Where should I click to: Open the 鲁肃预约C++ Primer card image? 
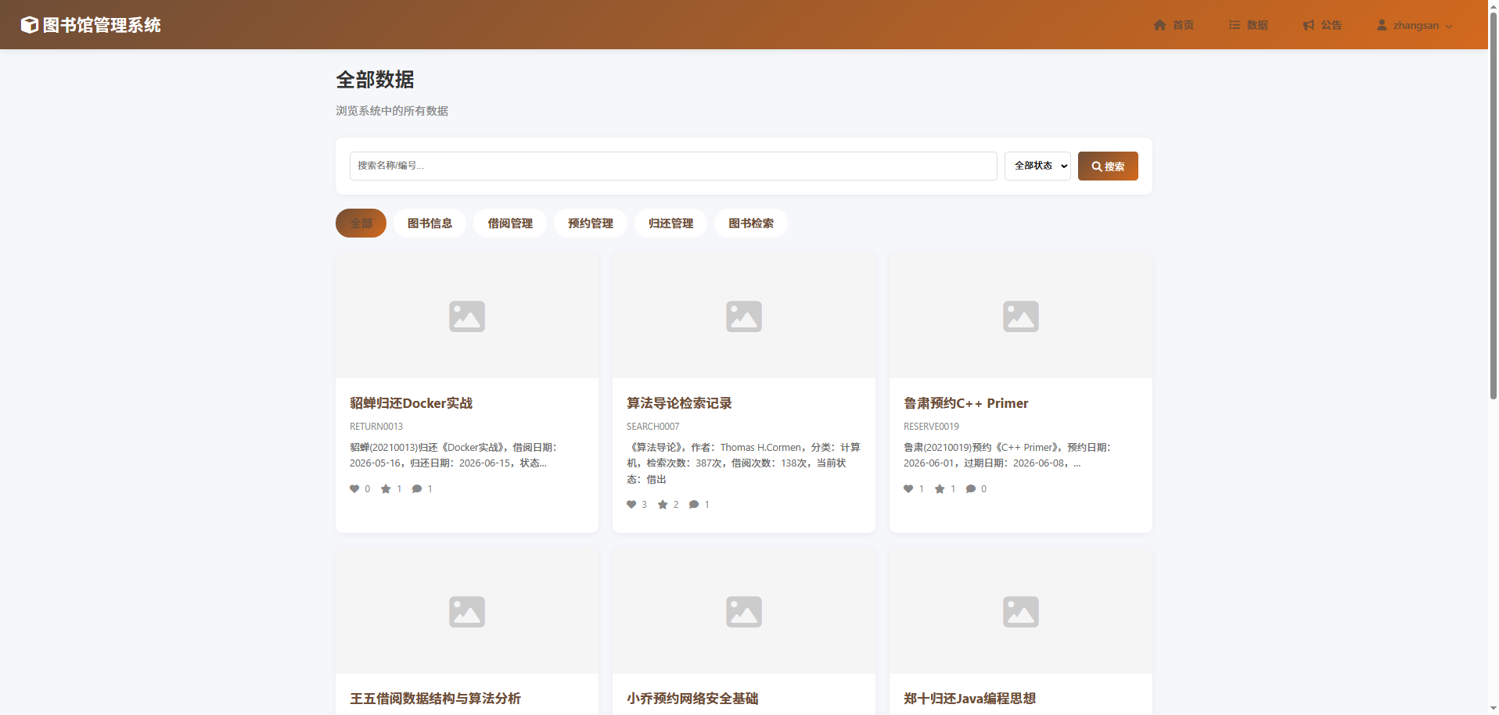[1021, 316]
